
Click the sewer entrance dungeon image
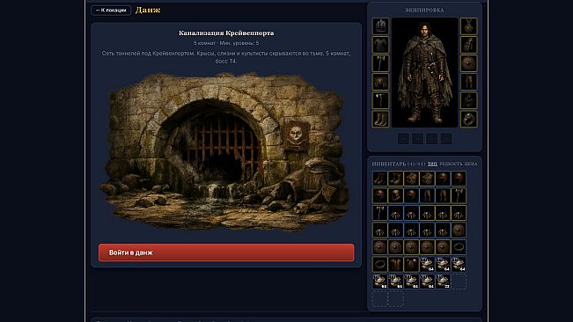click(x=224, y=151)
